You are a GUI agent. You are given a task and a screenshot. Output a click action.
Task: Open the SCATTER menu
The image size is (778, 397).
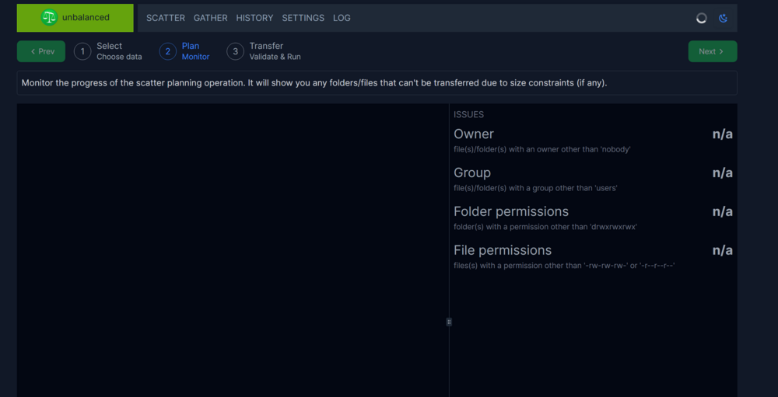click(166, 18)
